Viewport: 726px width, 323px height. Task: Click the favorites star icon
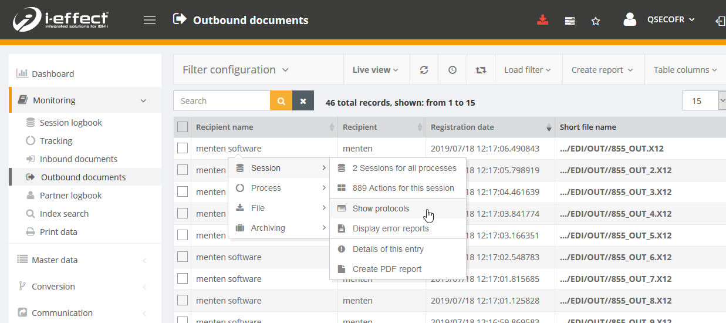596,21
